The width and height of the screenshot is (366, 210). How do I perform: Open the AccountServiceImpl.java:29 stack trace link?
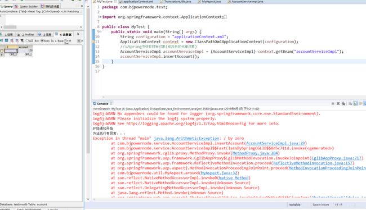[x=275, y=143]
